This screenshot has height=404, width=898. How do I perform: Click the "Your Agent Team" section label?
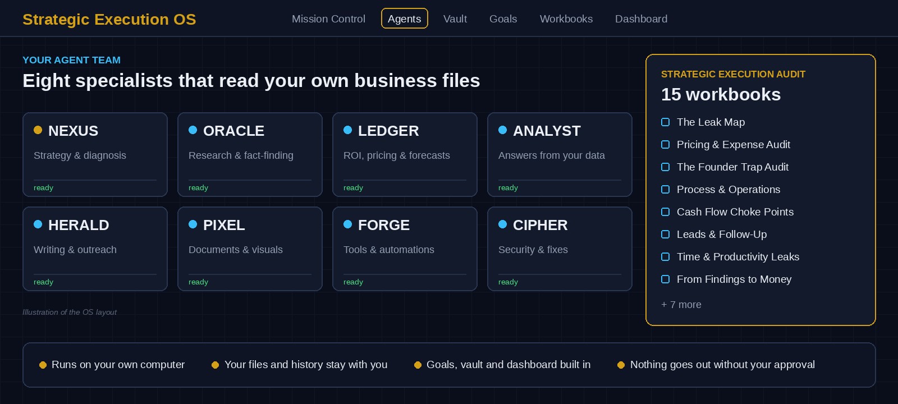tap(71, 60)
